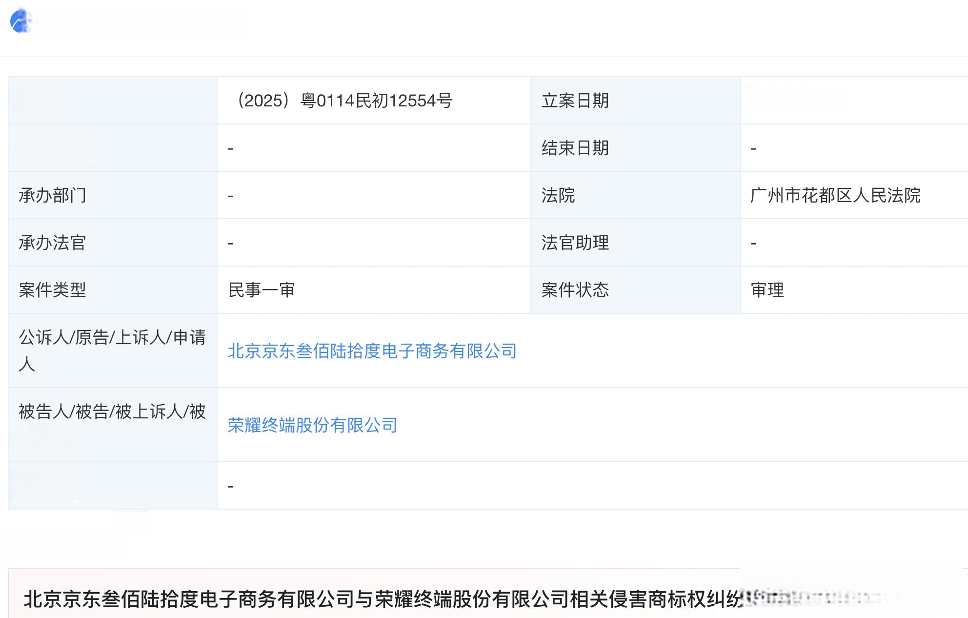Image resolution: width=968 pixels, height=618 pixels.
Task: Click the 承办法官 label cell
Action: tap(113, 243)
